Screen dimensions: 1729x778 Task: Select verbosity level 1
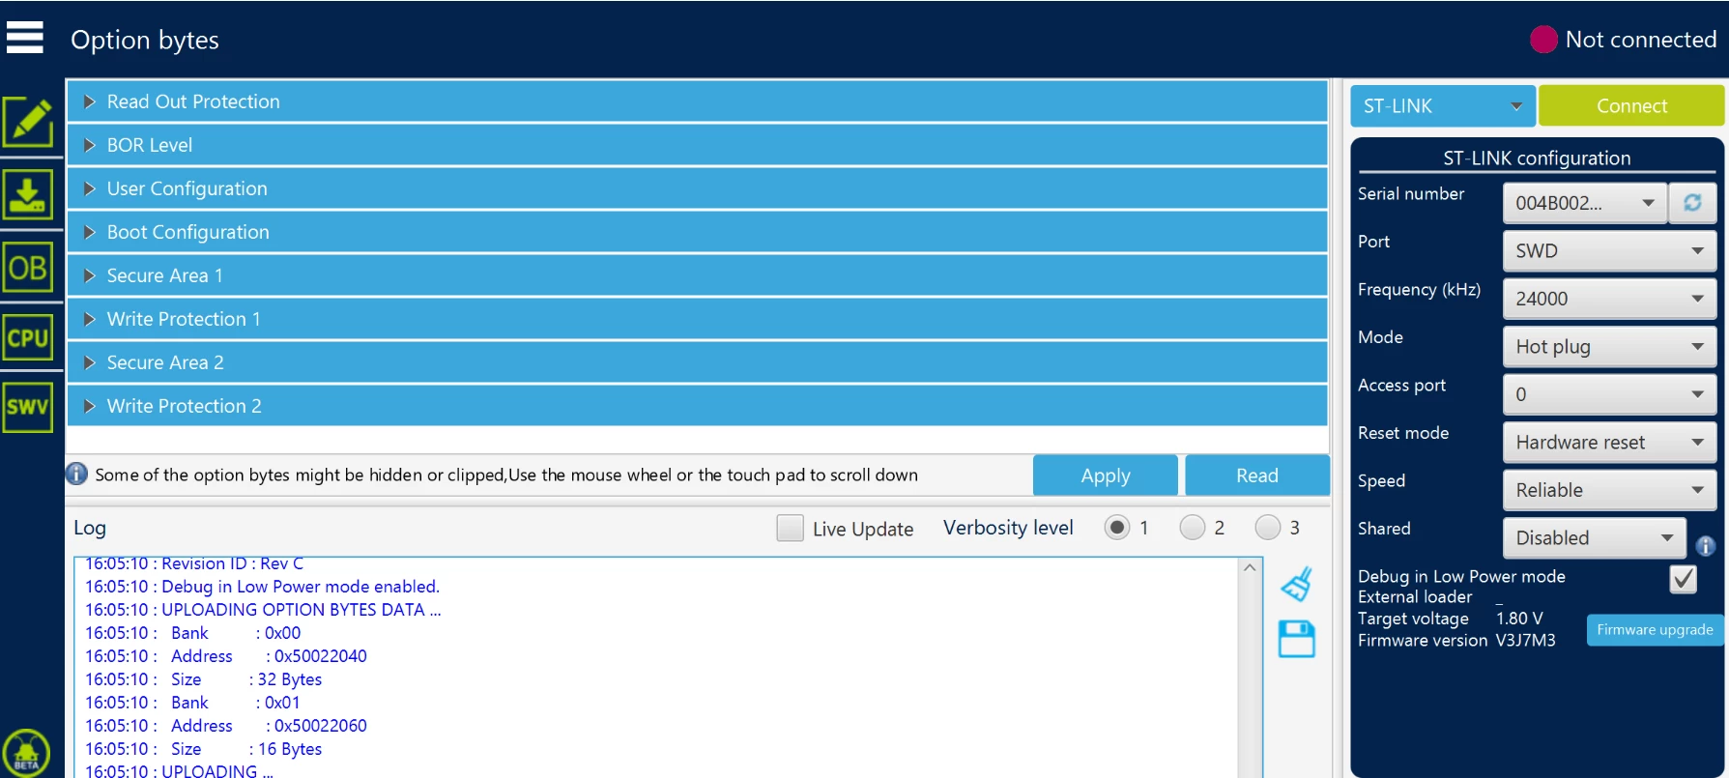1116,528
